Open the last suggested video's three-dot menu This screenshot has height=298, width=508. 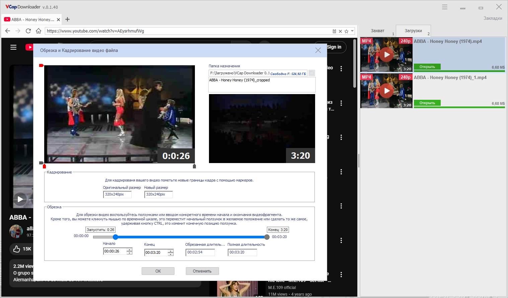click(341, 275)
